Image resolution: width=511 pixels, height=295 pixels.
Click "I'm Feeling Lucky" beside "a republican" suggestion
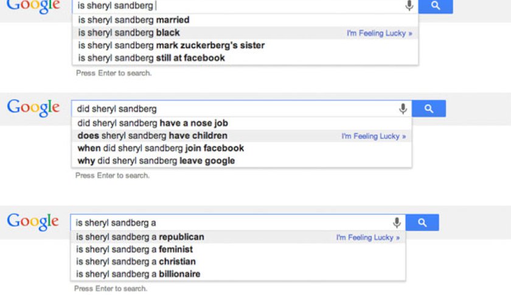(x=367, y=237)
